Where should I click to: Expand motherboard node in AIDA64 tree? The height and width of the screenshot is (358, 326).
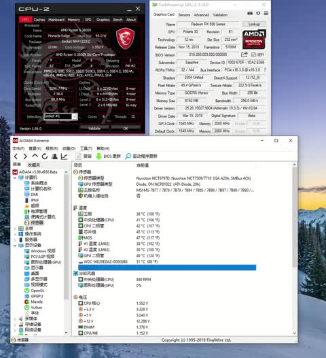(x=15, y=228)
